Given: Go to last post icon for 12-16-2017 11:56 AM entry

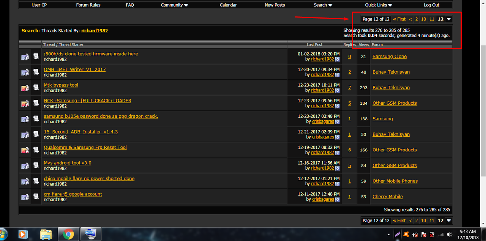Looking at the screenshot, I should (338, 168).
